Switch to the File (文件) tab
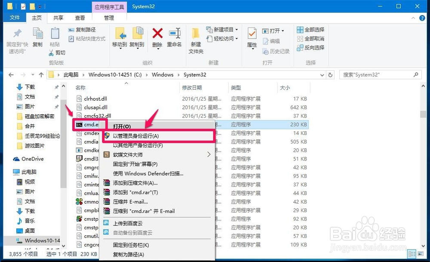Screen dimensions: 430x262 point(15,18)
